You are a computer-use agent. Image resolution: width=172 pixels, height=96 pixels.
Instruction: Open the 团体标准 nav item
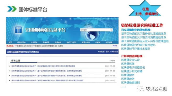tap(46, 42)
